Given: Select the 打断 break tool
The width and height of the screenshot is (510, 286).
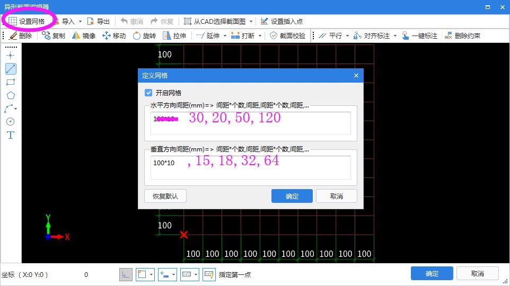Looking at the screenshot, I should [243, 36].
